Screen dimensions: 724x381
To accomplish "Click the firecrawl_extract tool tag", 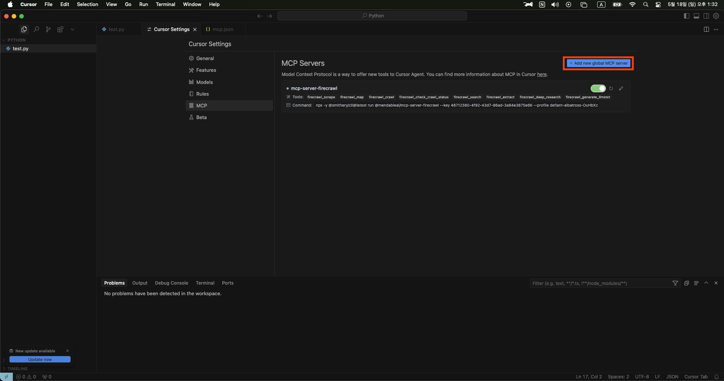I will pos(500,97).
